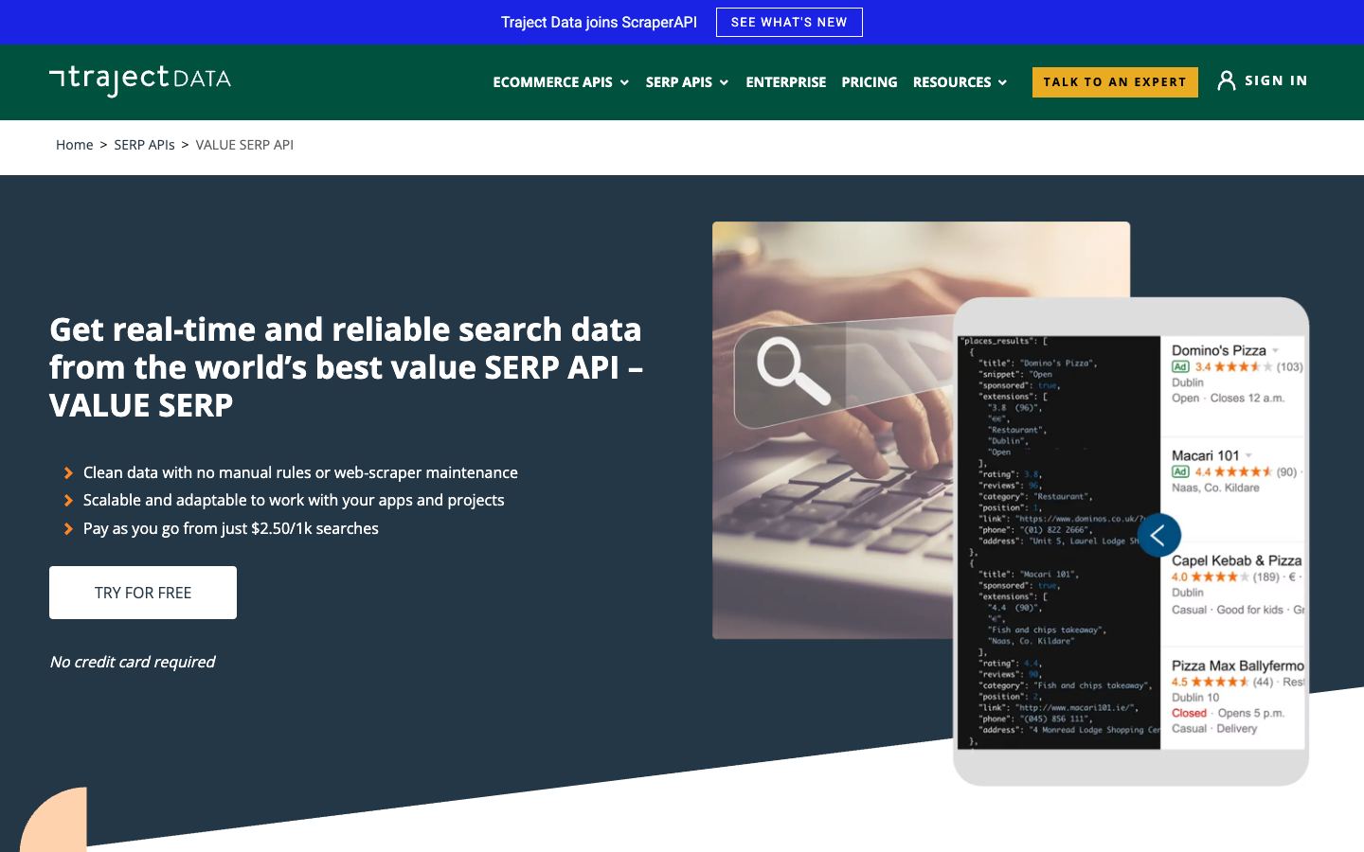This screenshot has height=852, width=1364.
Task: Expand the Resources chevron
Action: [x=1002, y=82]
